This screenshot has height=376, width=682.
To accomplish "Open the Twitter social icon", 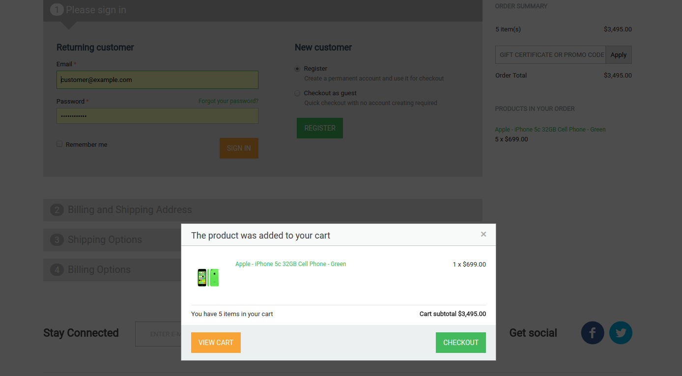I will click(x=621, y=333).
